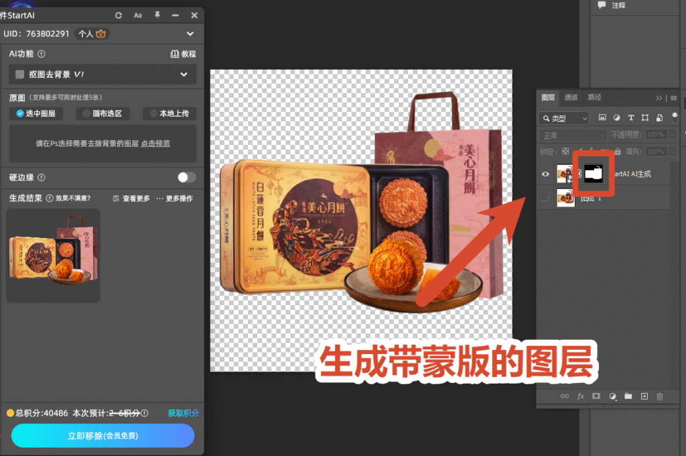Select the 选中图层 radio option
Image resolution: width=686 pixels, height=456 pixels.
tap(36, 113)
